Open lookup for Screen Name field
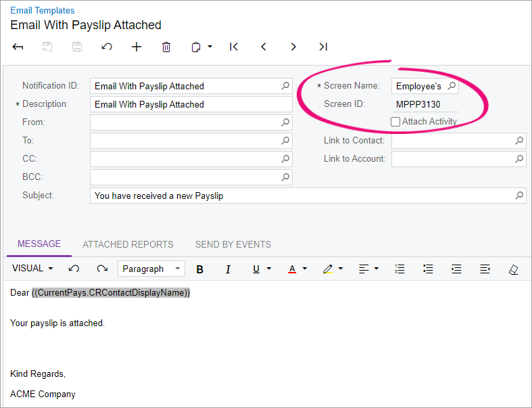This screenshot has height=408, width=532. pos(452,86)
